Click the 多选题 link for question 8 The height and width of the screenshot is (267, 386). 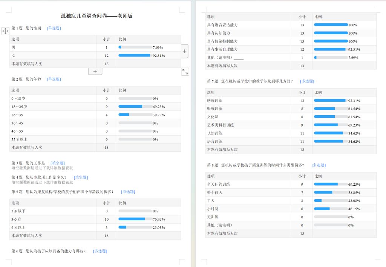319,165
